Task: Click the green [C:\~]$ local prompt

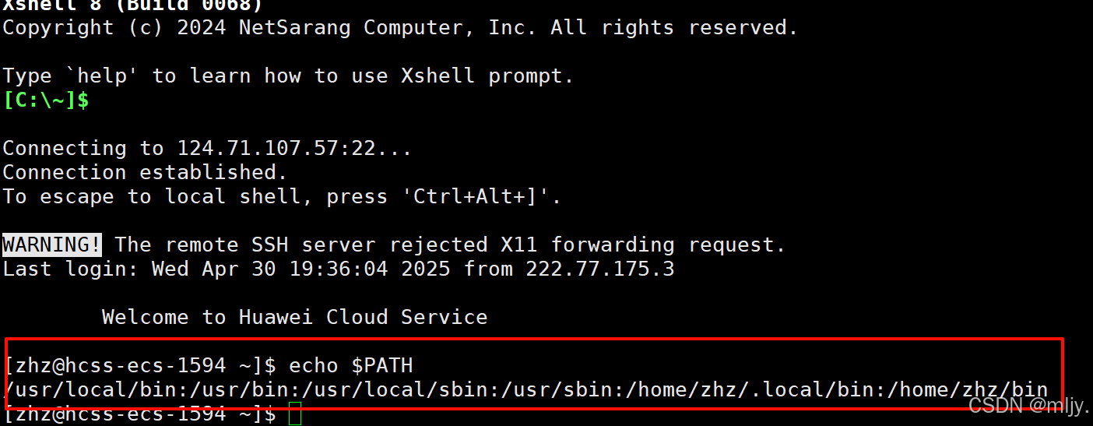Action: point(46,100)
